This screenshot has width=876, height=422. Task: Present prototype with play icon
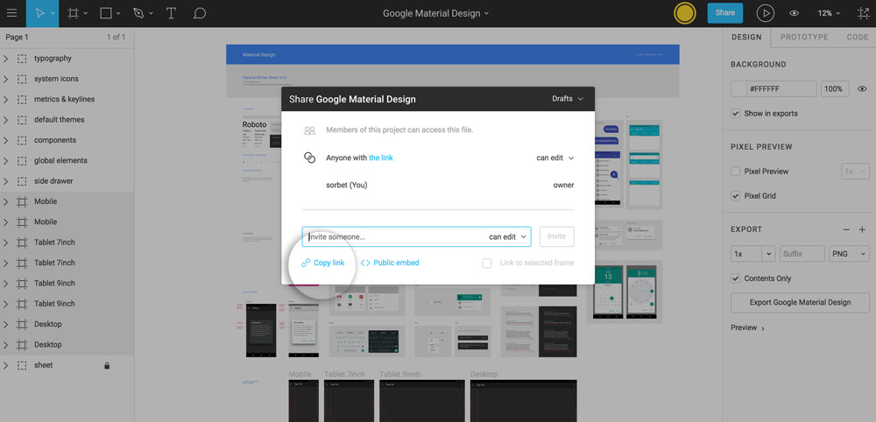point(766,13)
